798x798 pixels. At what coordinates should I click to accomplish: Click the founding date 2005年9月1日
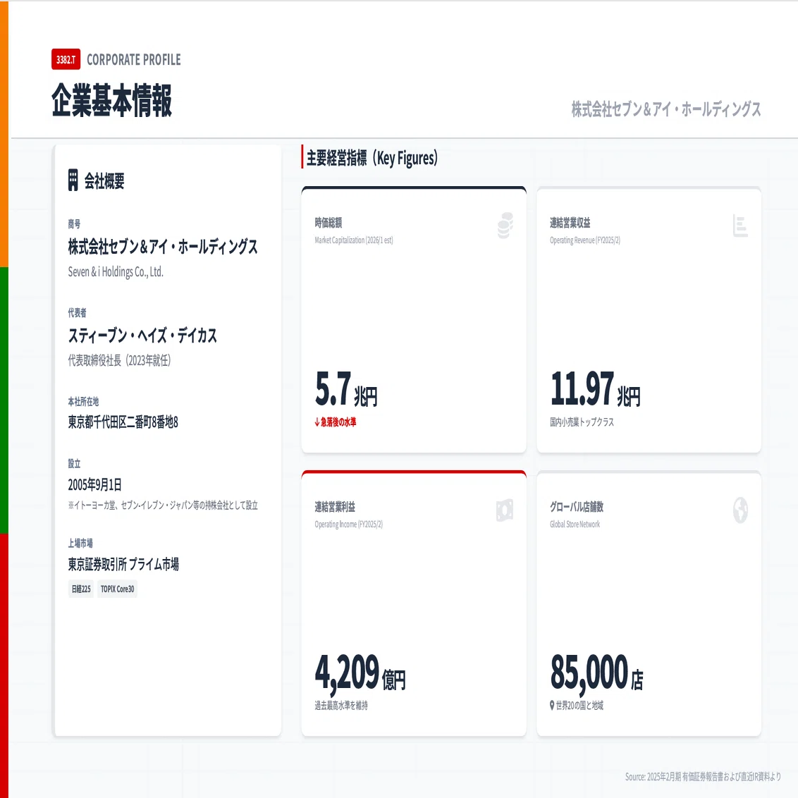(x=94, y=484)
